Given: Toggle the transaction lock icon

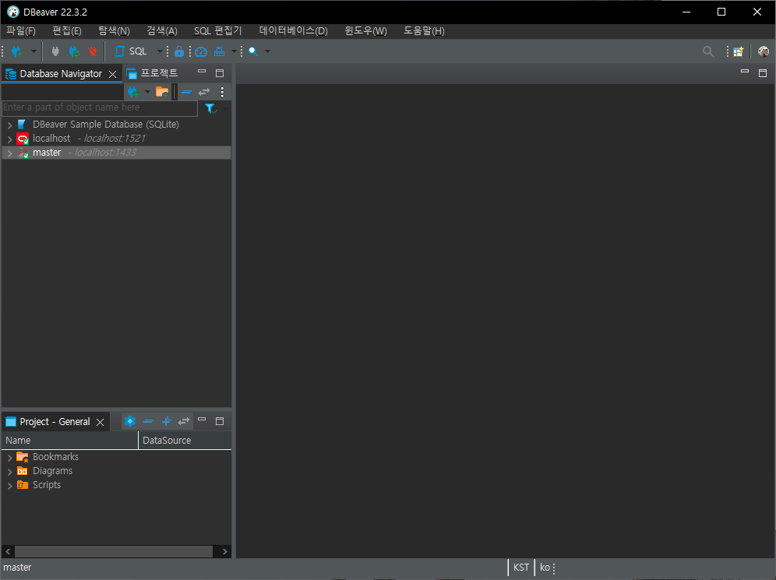Looking at the screenshot, I should pyautogui.click(x=179, y=51).
